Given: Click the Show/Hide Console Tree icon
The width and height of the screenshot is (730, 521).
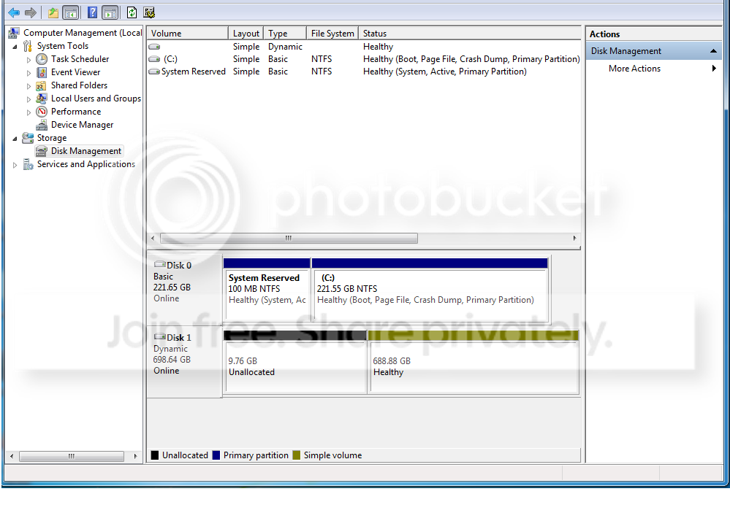Looking at the screenshot, I should 71,12.
